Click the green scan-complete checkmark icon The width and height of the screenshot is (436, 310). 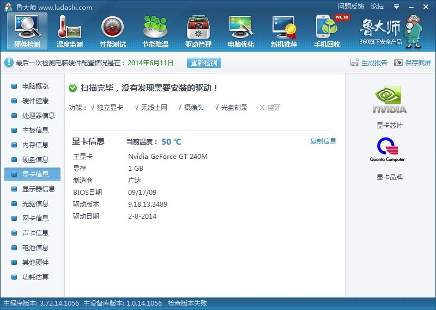73,88
